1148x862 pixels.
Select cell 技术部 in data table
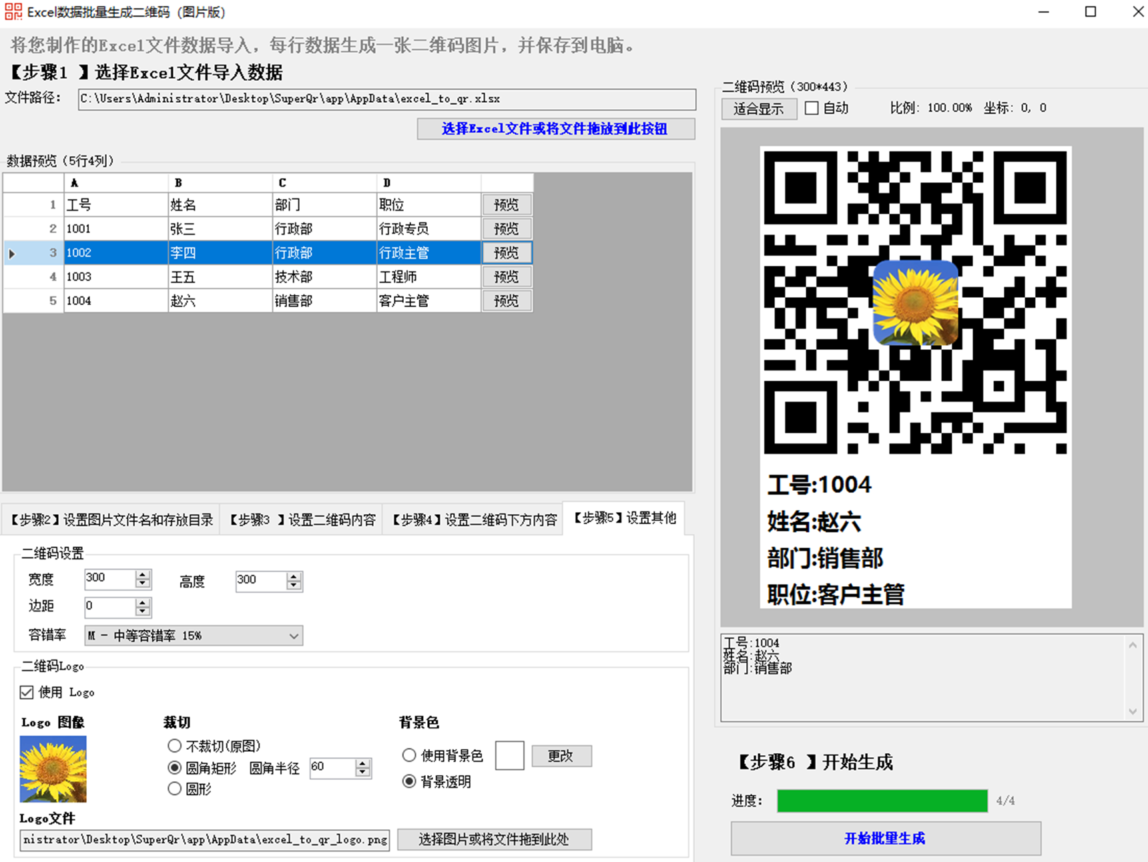[x=324, y=277]
